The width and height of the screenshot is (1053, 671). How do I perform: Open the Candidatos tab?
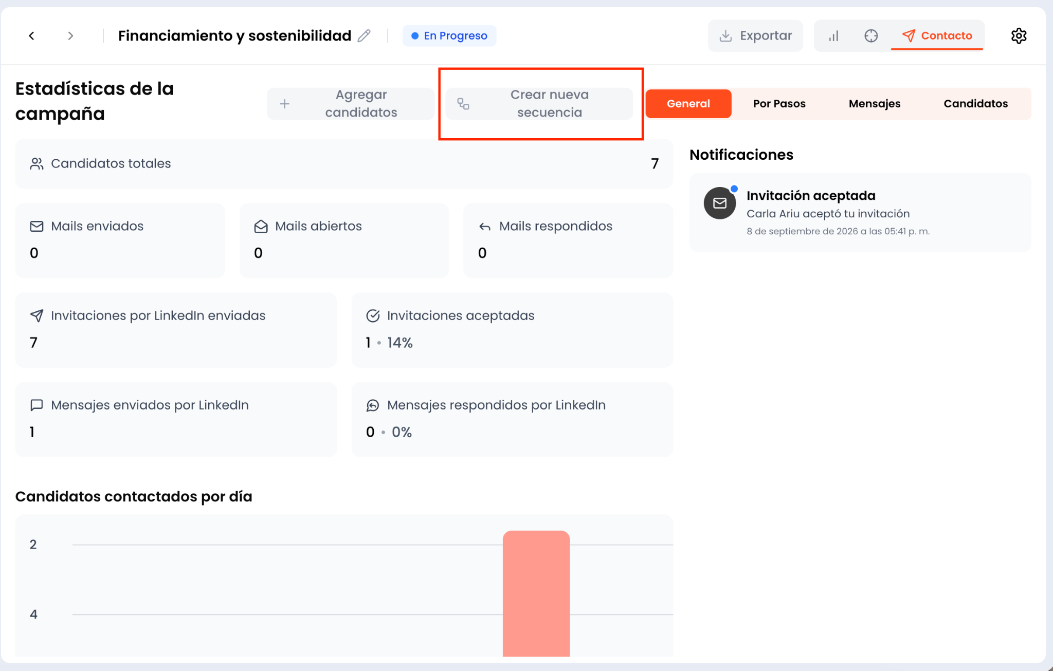pos(975,103)
